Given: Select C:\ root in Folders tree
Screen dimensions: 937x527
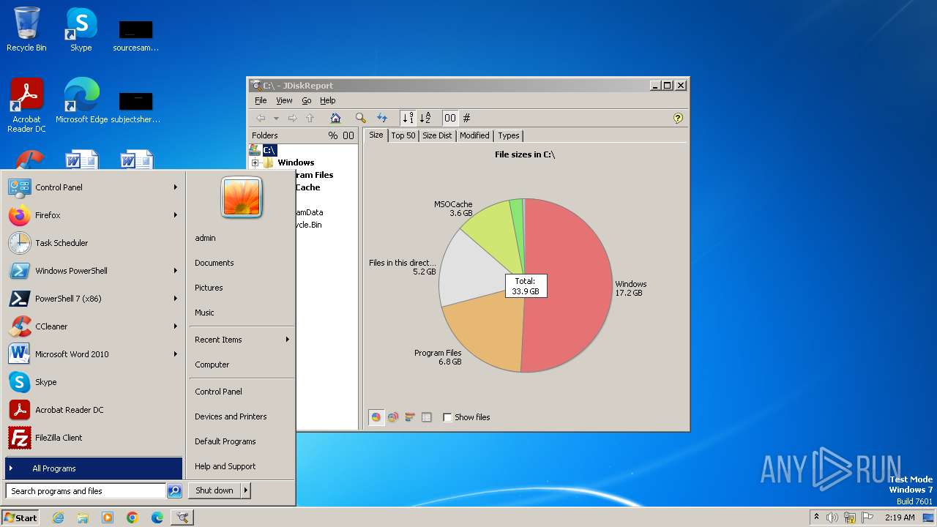Looking at the screenshot, I should point(269,150).
